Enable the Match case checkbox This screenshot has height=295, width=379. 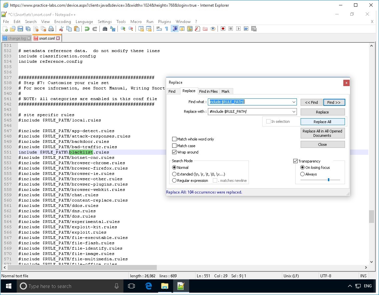click(174, 146)
